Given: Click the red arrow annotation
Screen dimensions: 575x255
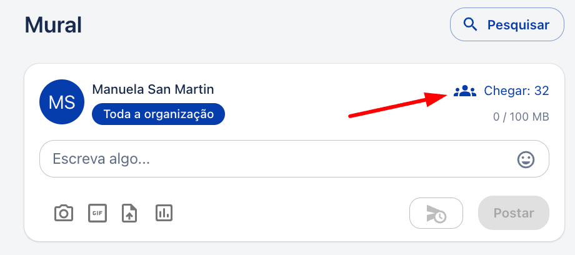Looking at the screenshot, I should [398, 105].
